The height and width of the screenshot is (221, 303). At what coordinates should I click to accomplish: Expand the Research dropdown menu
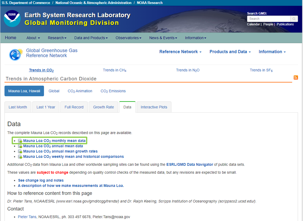pos(57,38)
